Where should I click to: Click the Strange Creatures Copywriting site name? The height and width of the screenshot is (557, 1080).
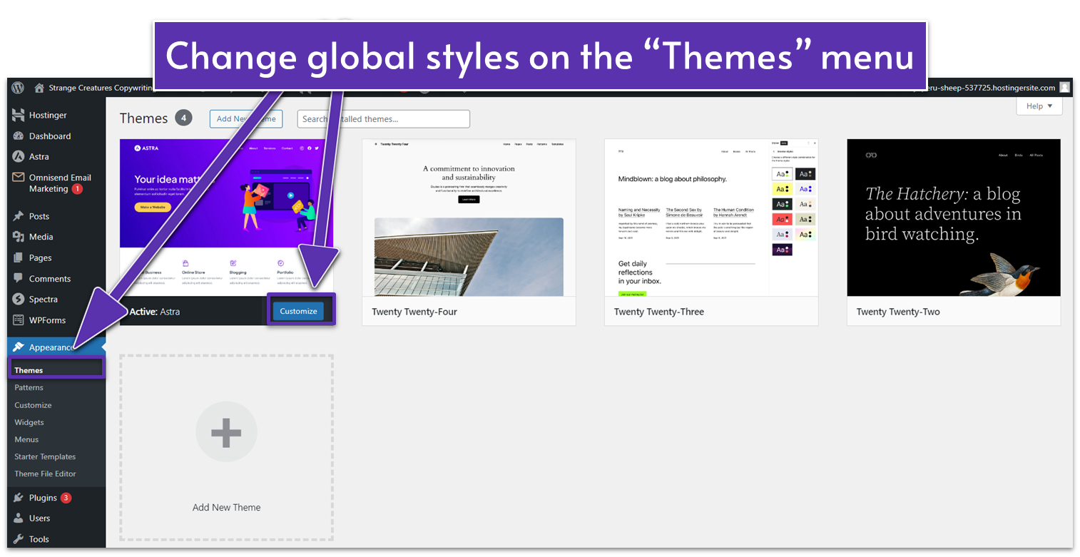pos(101,88)
